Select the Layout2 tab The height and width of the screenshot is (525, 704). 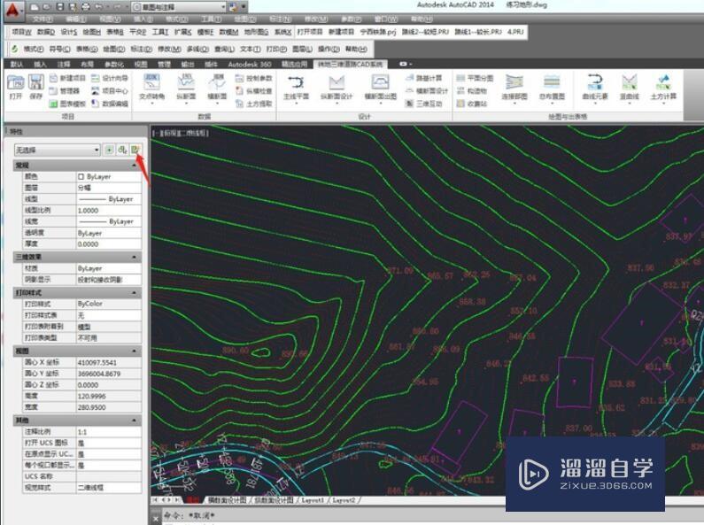[x=344, y=500]
